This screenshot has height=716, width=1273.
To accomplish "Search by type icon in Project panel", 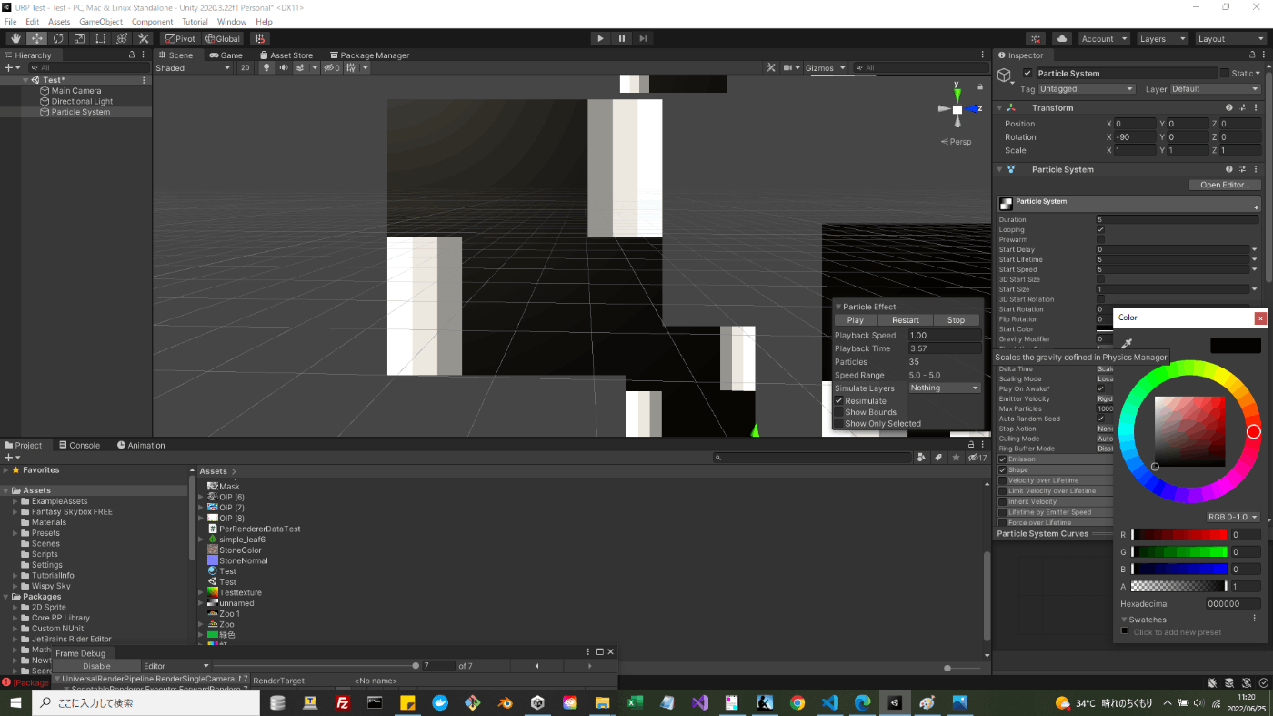I will tap(921, 457).
